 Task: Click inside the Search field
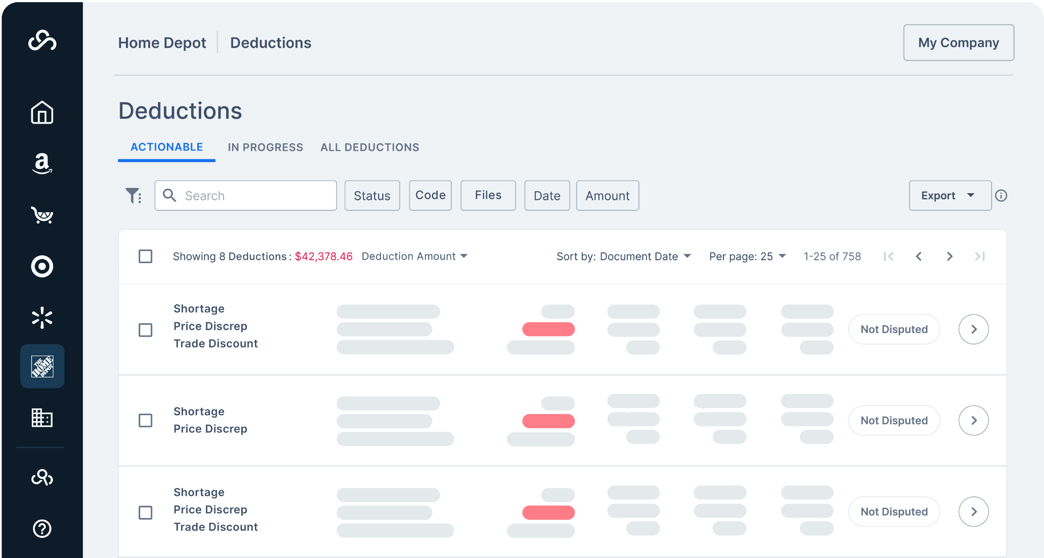245,195
